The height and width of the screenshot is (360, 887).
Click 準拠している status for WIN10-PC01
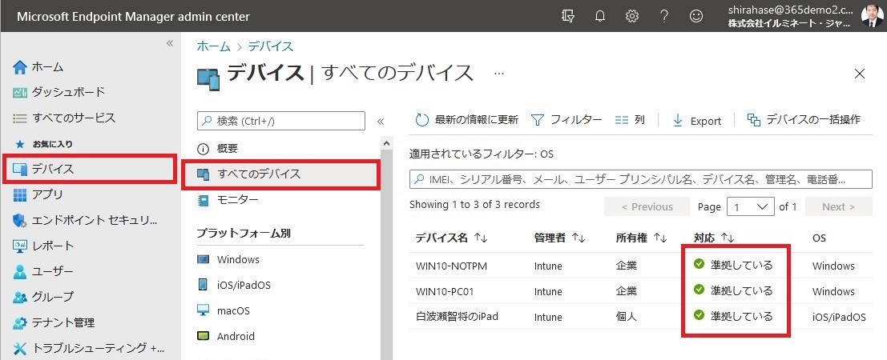(733, 290)
